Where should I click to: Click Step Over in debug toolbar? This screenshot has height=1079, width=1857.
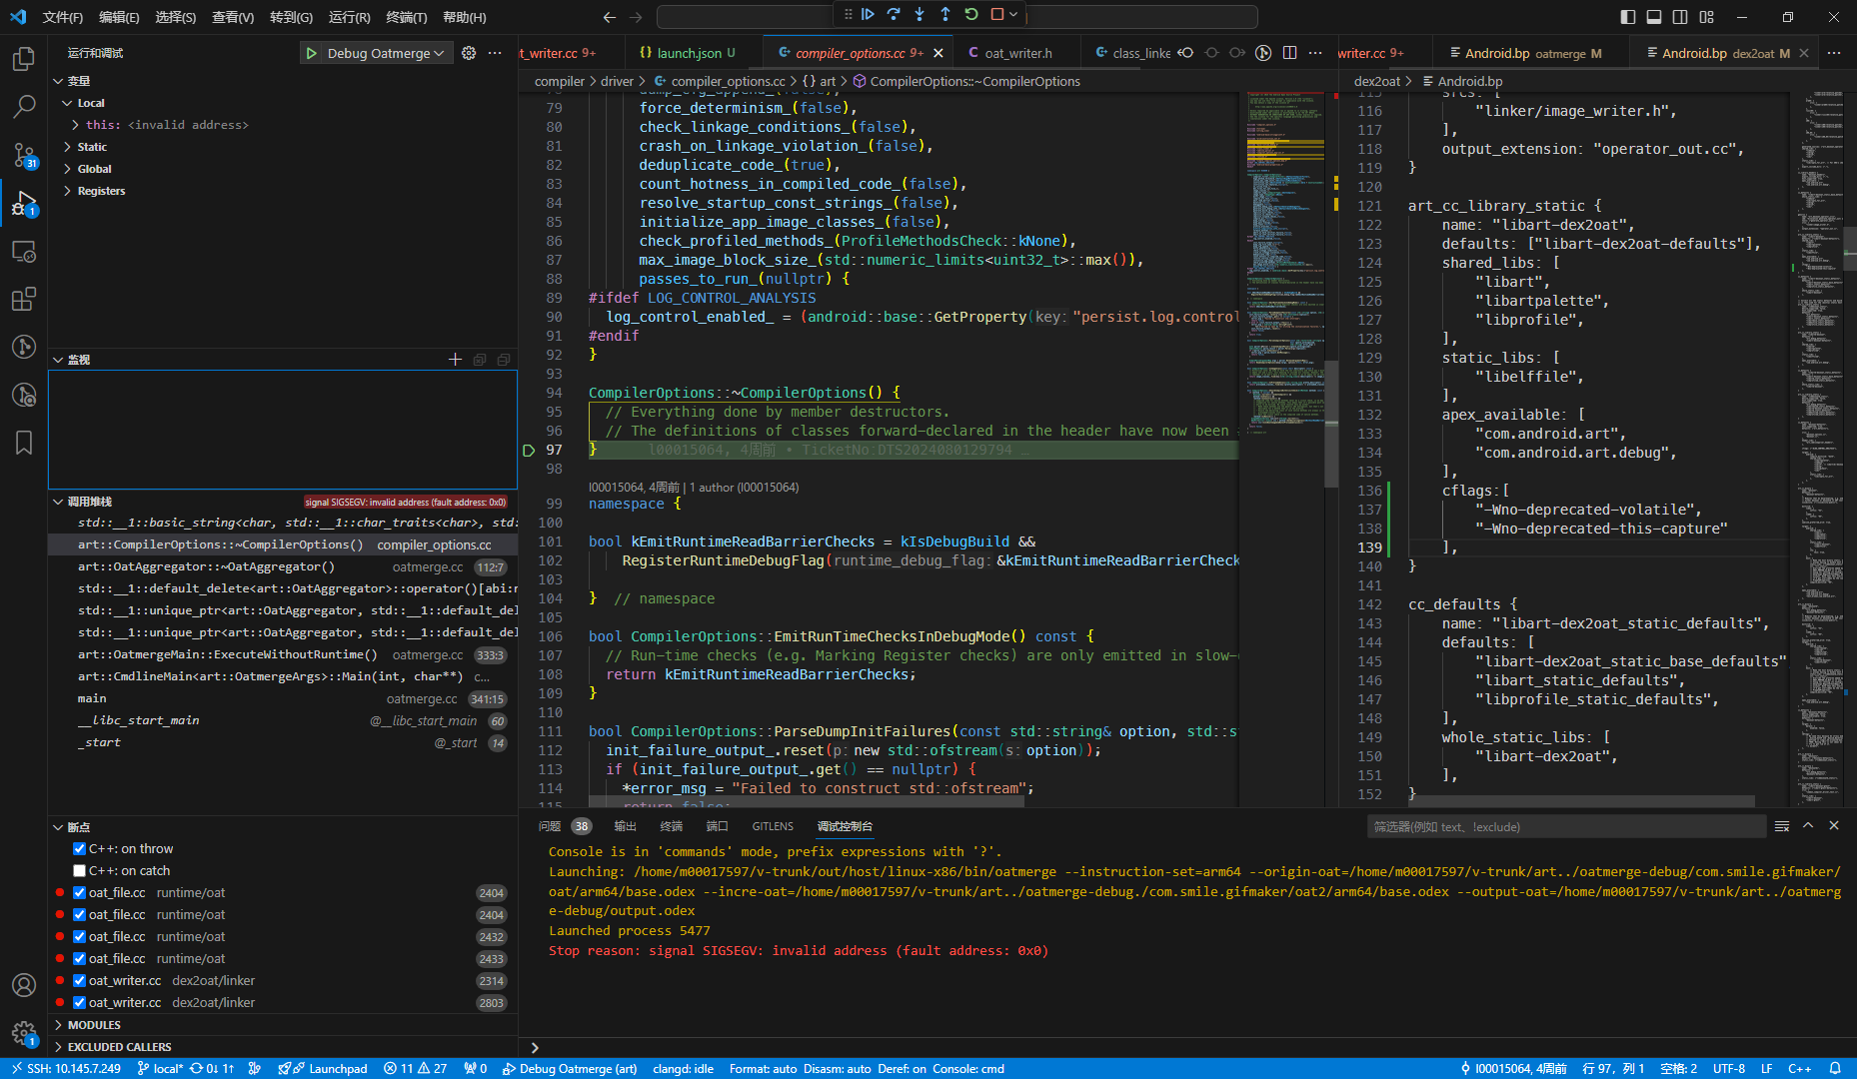(892, 16)
